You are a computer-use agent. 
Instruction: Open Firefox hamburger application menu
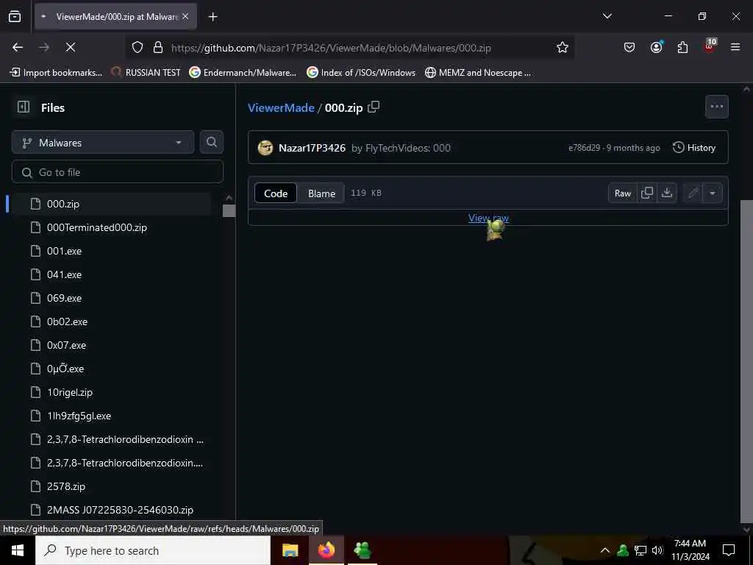pyautogui.click(x=735, y=47)
